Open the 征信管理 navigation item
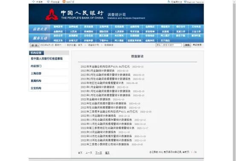The height and width of the screenshot is (161, 236). 150,32
